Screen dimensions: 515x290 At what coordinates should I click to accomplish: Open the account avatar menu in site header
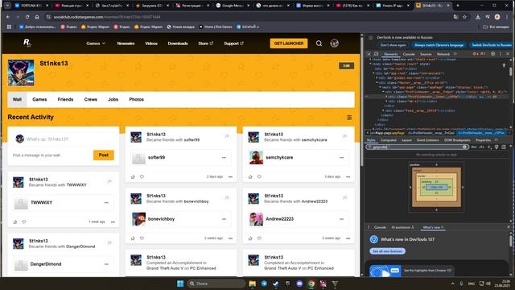(x=335, y=43)
